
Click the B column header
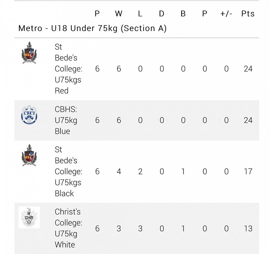click(183, 14)
